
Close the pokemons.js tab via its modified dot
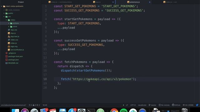(150, 2)
